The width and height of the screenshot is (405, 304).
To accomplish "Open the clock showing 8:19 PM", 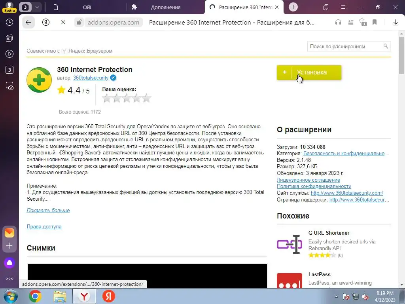I will click(385, 296).
